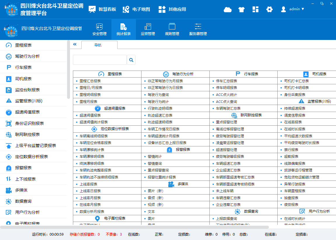Open the 电子地图 electronic map icon
Viewport: 336px width, 240px height.
(x=126, y=9)
